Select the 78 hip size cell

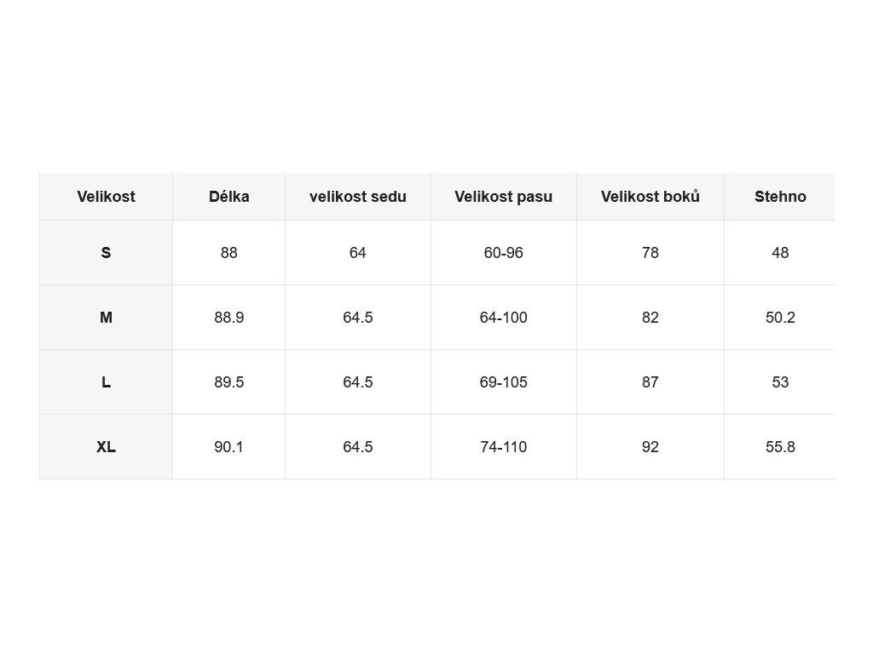click(650, 253)
